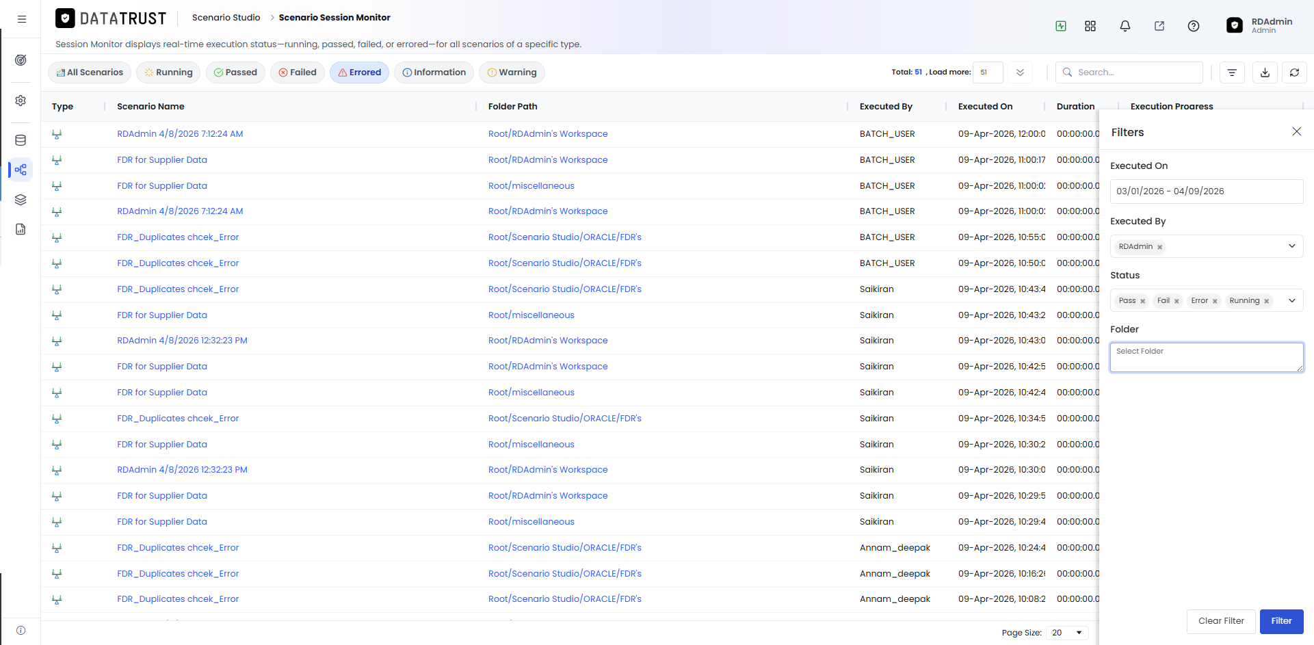Viewport: 1314px width, 645px height.
Task: Click the apps grid icon
Action: point(1090,26)
